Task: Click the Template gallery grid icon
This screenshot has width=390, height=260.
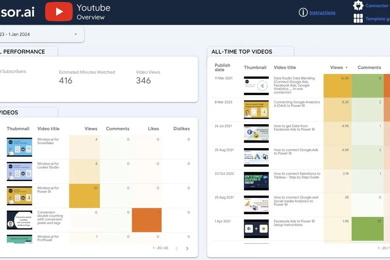Action: [358, 18]
